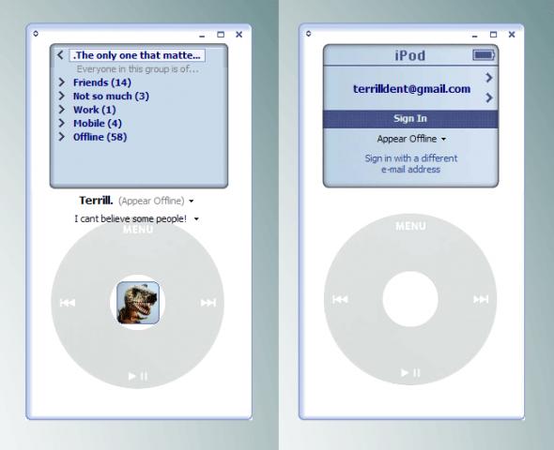Click MENU on the left iPod wheel

pyautogui.click(x=138, y=230)
